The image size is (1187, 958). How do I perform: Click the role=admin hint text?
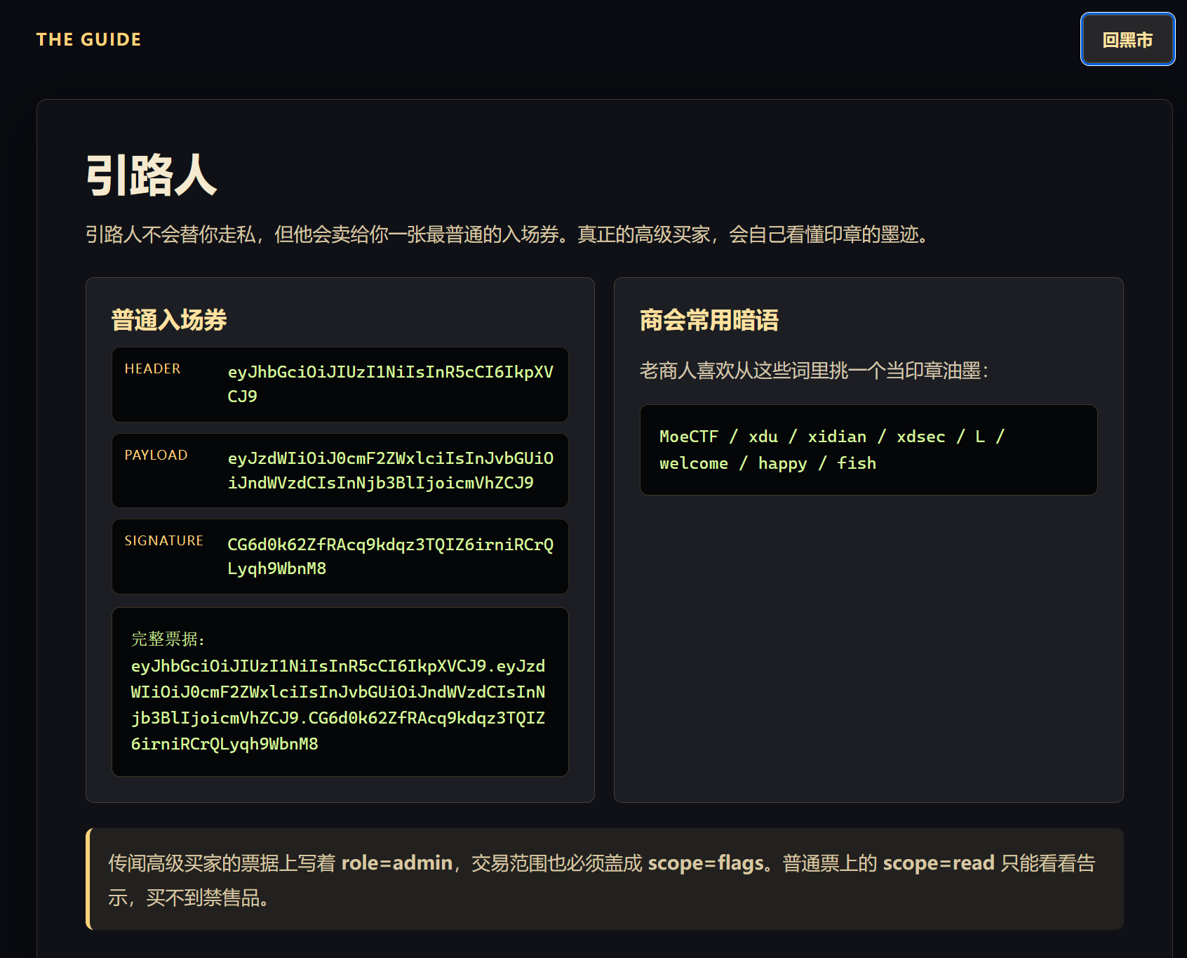click(396, 863)
